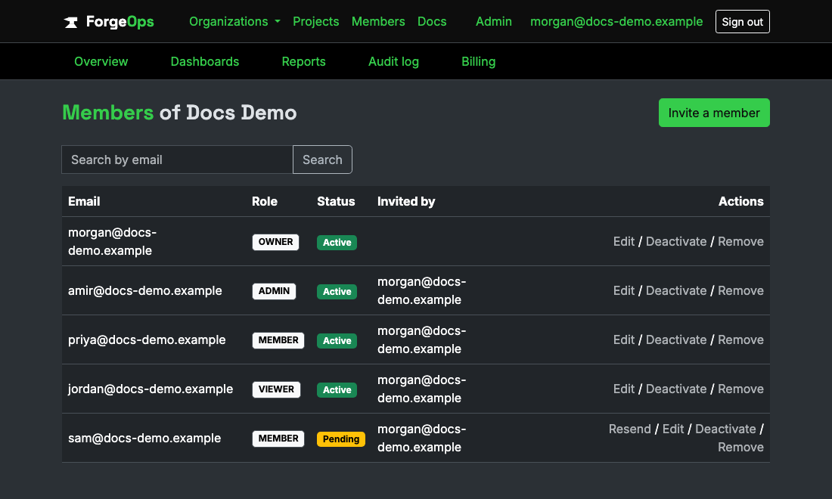Viewport: 832px width, 499px height.
Task: Click the ForgeOps anvil logo icon
Action: [x=70, y=22]
